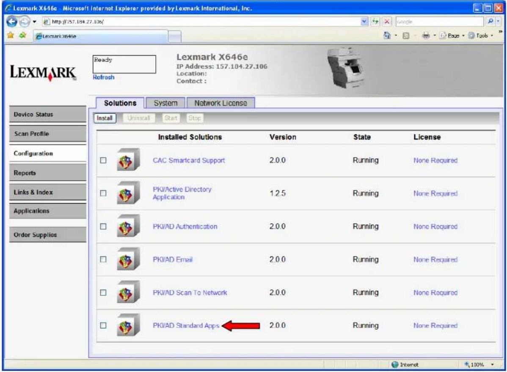Click the Home icon in command bar
The image size is (507, 372).
pyautogui.click(x=387, y=36)
